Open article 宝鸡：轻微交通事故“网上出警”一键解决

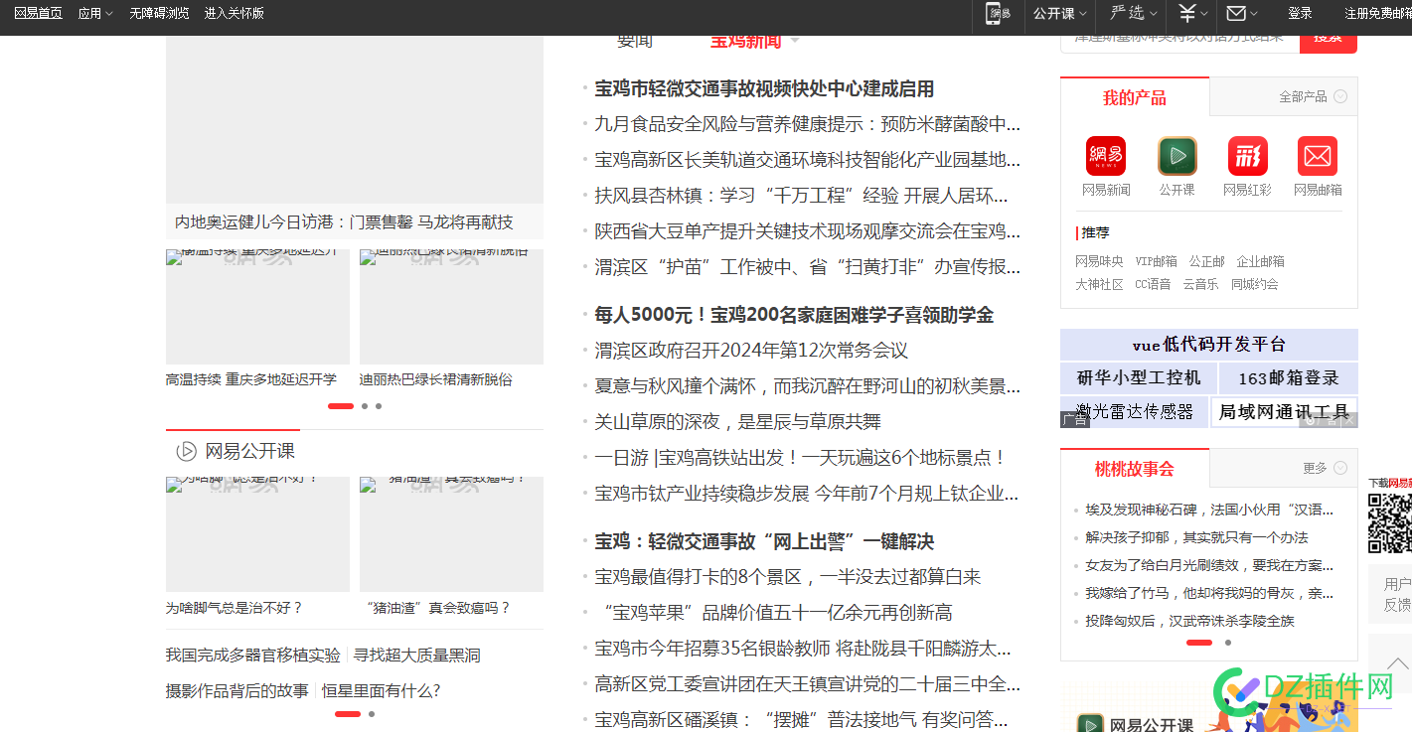click(764, 541)
